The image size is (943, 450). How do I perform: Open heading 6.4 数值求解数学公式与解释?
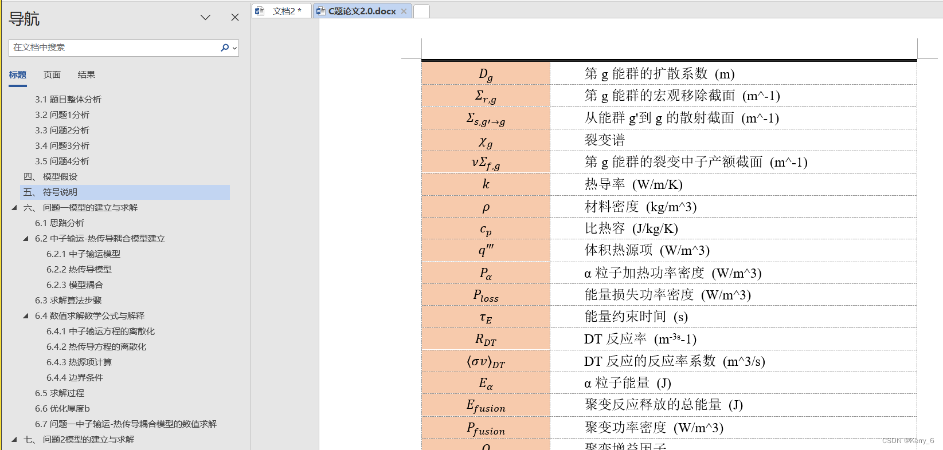89,316
